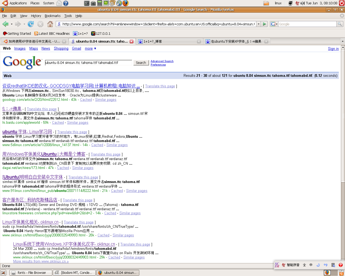The height and width of the screenshot is (276, 345).
Task: Click the Show Desktop button in bottom panel
Action: 3,272
